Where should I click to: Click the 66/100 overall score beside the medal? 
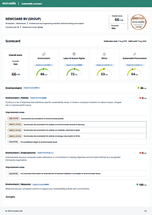pyautogui.click(x=119, y=20)
